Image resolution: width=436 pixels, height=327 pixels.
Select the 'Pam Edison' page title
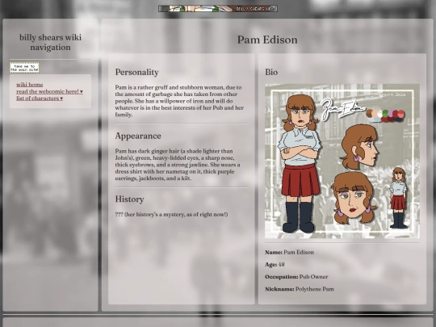[x=267, y=40]
